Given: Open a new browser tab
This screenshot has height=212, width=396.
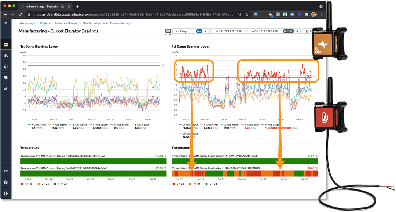Looking at the screenshot, I should pos(77,6).
